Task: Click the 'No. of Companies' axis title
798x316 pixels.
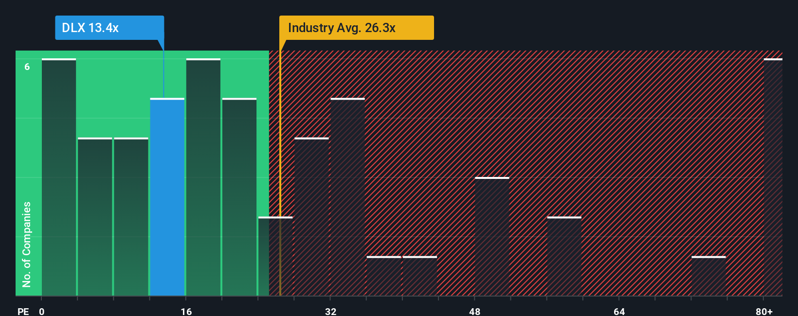Action: click(26, 244)
